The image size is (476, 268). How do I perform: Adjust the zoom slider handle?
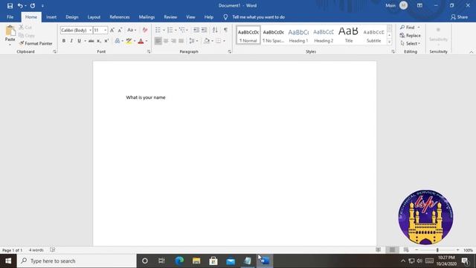[x=437, y=250]
